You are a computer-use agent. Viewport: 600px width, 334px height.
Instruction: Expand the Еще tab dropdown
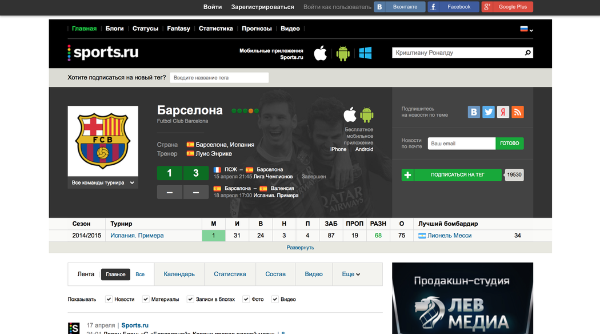[351, 274]
